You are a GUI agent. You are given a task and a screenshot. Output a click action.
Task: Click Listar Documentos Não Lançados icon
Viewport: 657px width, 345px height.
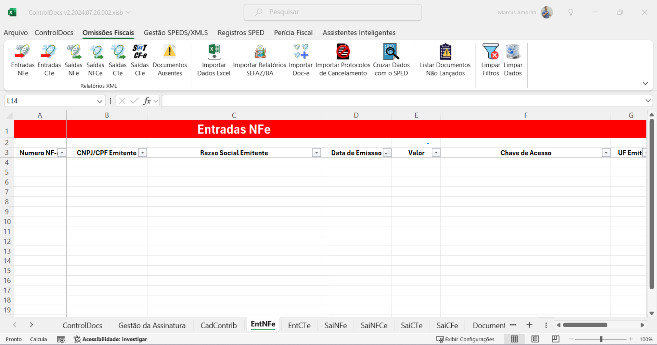[x=445, y=52]
